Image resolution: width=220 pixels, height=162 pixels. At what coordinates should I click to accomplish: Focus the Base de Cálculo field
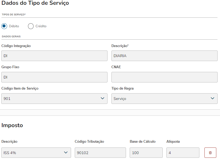click(x=146, y=153)
